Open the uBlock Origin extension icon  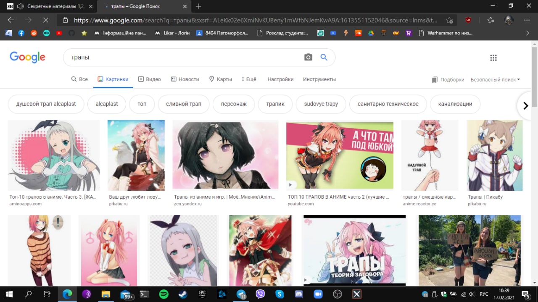(468, 20)
